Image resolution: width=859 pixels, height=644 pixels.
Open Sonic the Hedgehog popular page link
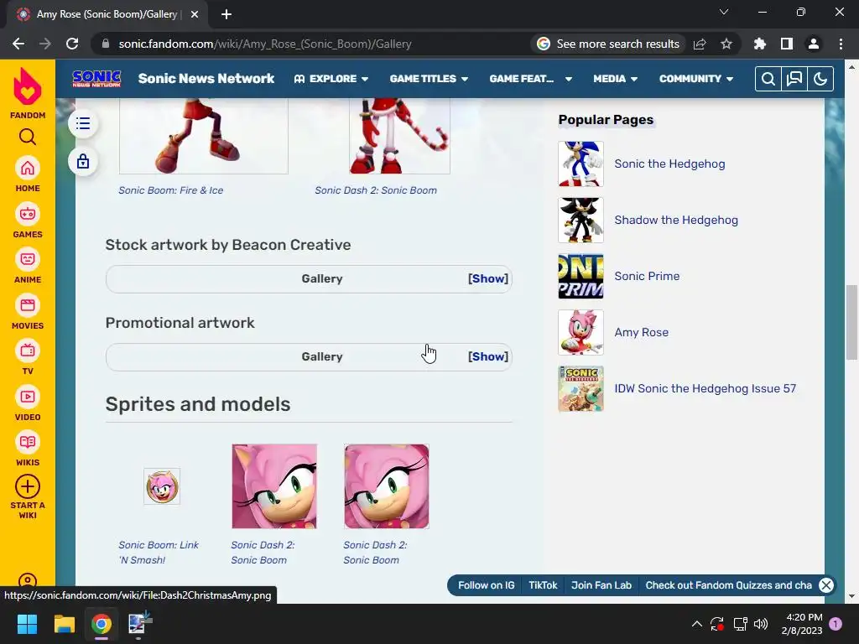coord(669,164)
